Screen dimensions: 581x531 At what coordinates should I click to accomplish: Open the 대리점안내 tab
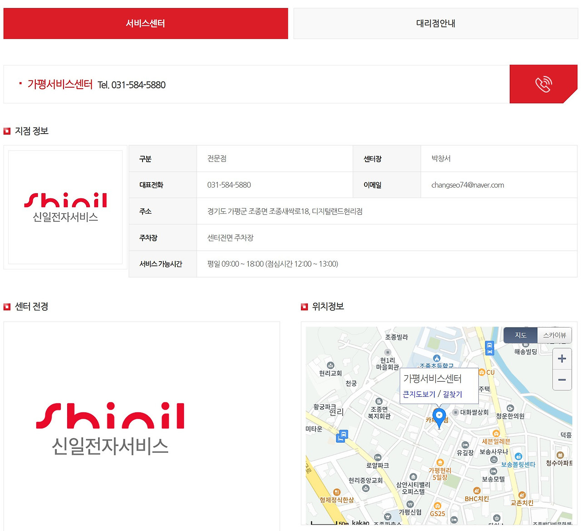pos(436,23)
